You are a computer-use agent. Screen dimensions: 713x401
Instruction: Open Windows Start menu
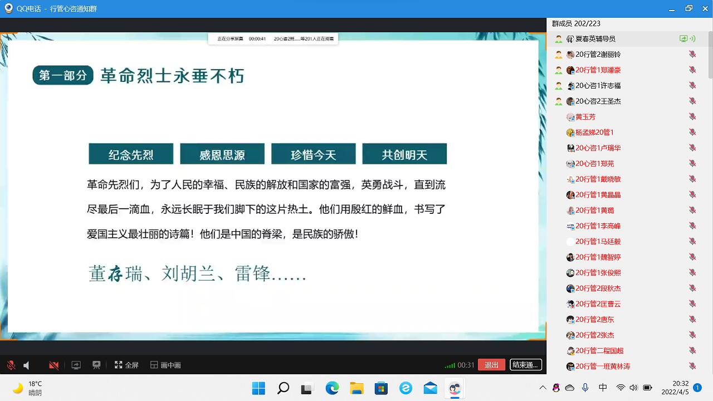(x=258, y=388)
